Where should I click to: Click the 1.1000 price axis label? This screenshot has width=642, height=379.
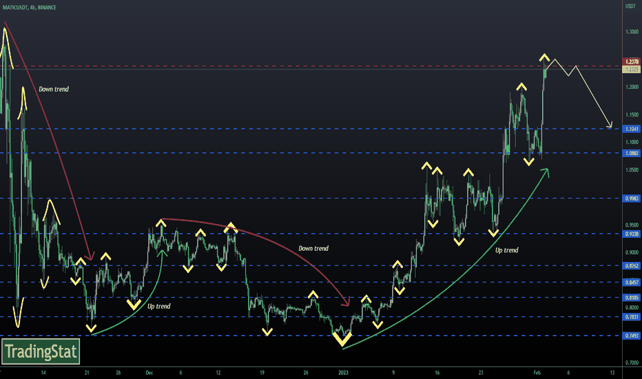point(632,142)
